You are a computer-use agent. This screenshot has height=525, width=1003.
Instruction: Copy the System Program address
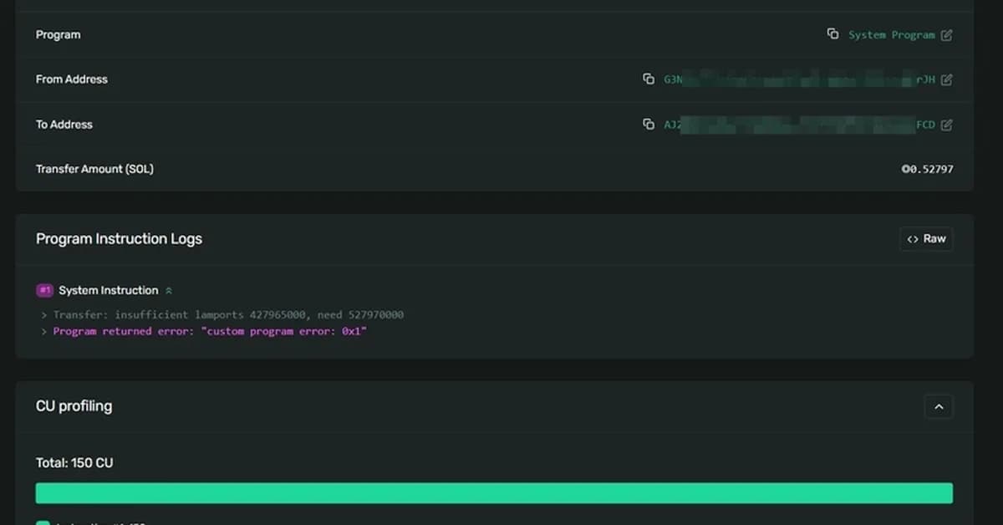[x=832, y=34]
